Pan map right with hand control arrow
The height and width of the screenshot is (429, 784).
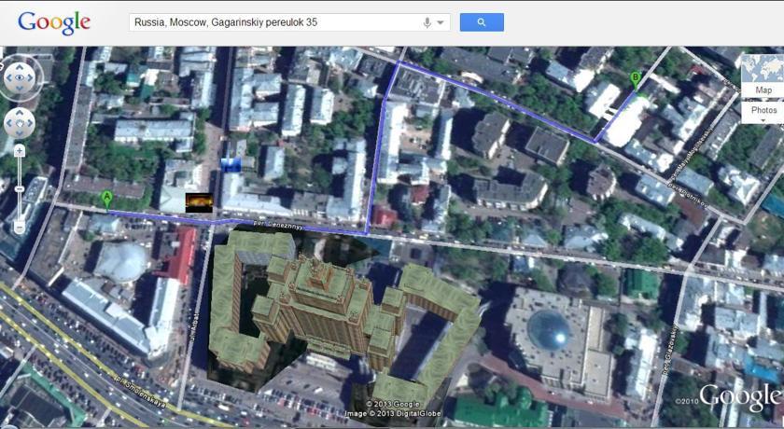coord(31,123)
